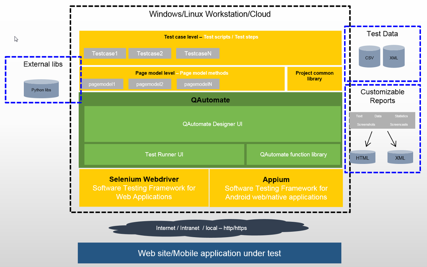427x267 pixels.
Task: Click the Appium framework box
Action: [x=276, y=188]
